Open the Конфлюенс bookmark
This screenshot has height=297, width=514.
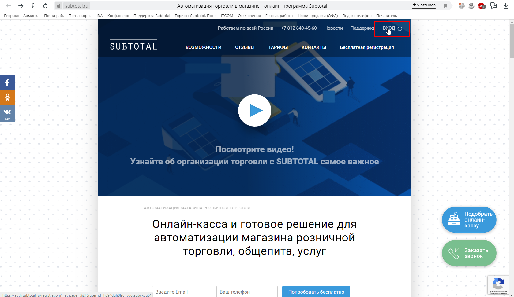[x=118, y=16]
